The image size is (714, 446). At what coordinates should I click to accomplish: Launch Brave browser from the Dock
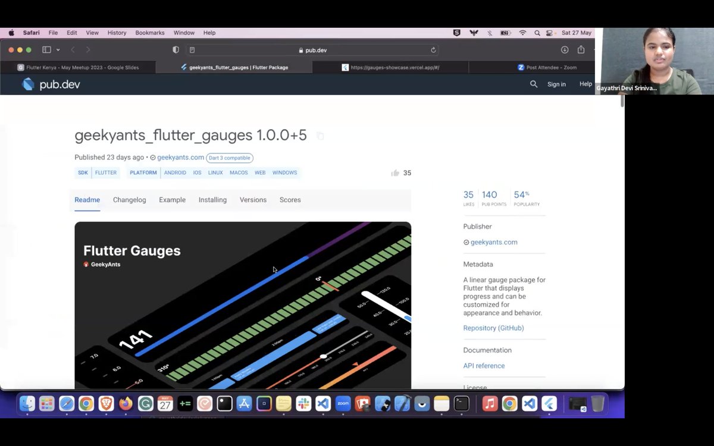click(106, 404)
